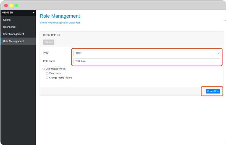Click the Cancel button
This screenshot has height=145, width=226.
49,42
